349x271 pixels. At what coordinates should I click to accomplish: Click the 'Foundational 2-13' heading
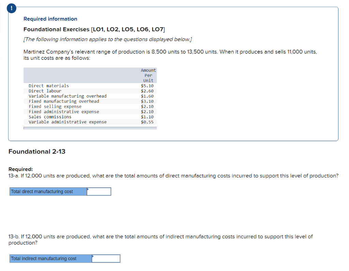(37, 152)
